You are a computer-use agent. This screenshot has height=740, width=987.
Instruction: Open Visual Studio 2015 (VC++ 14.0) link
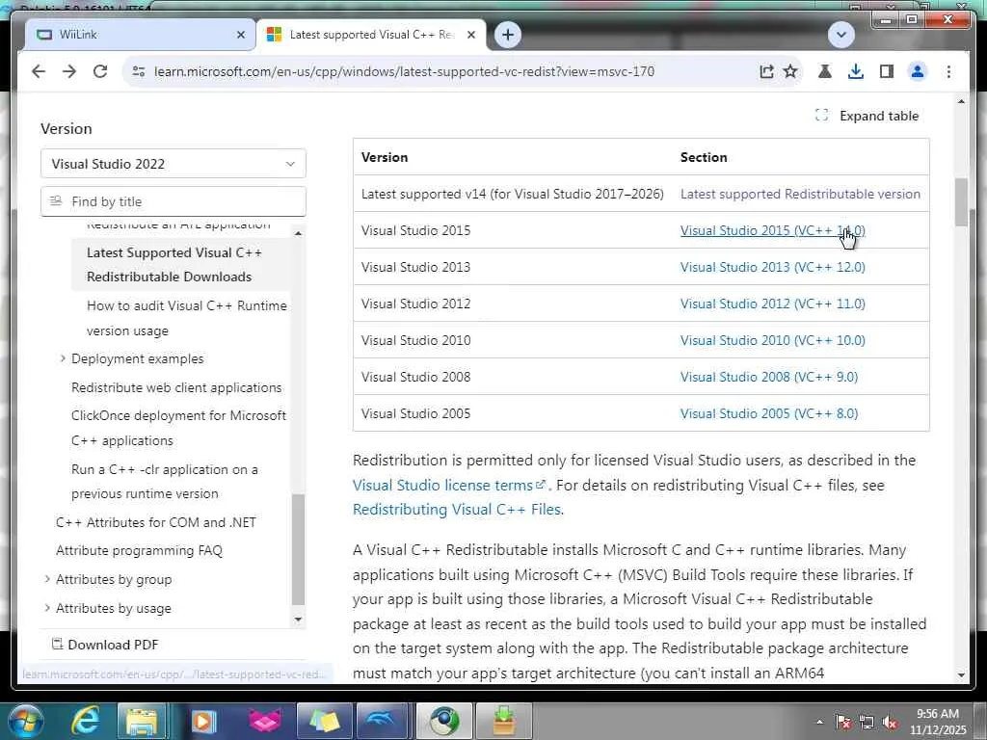(x=772, y=230)
